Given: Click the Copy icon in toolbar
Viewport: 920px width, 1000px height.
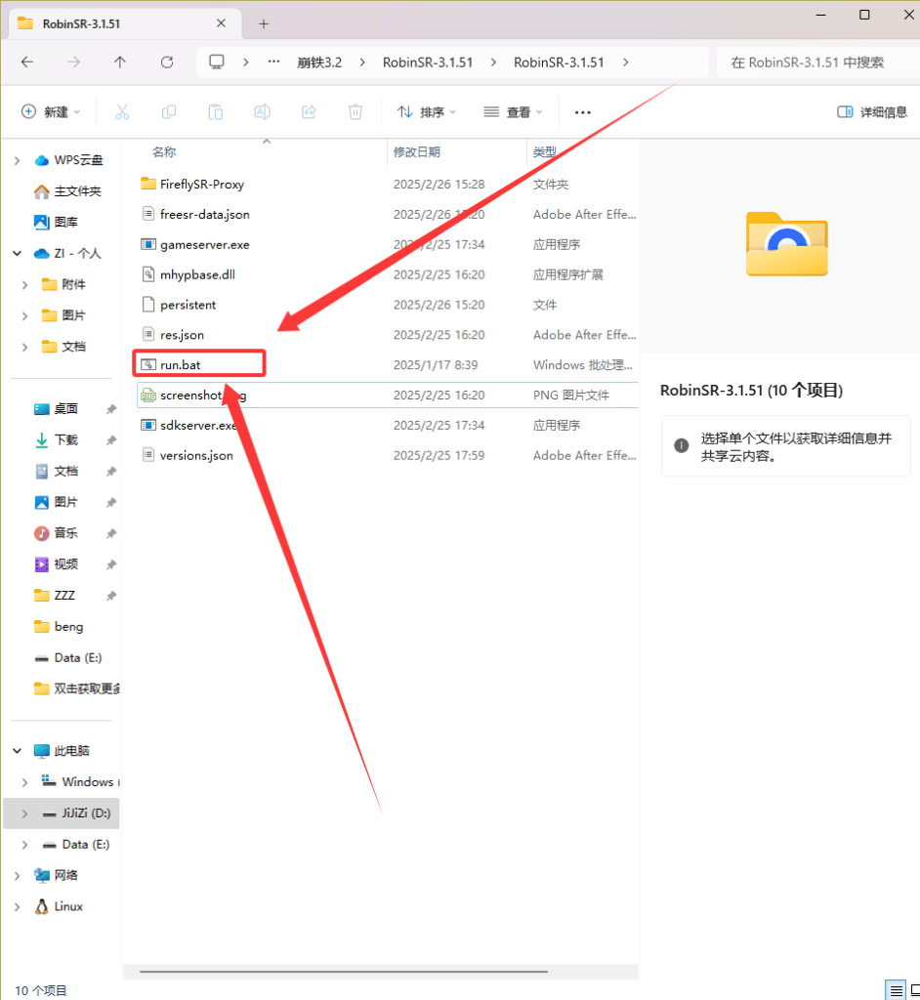Looking at the screenshot, I should 169,112.
